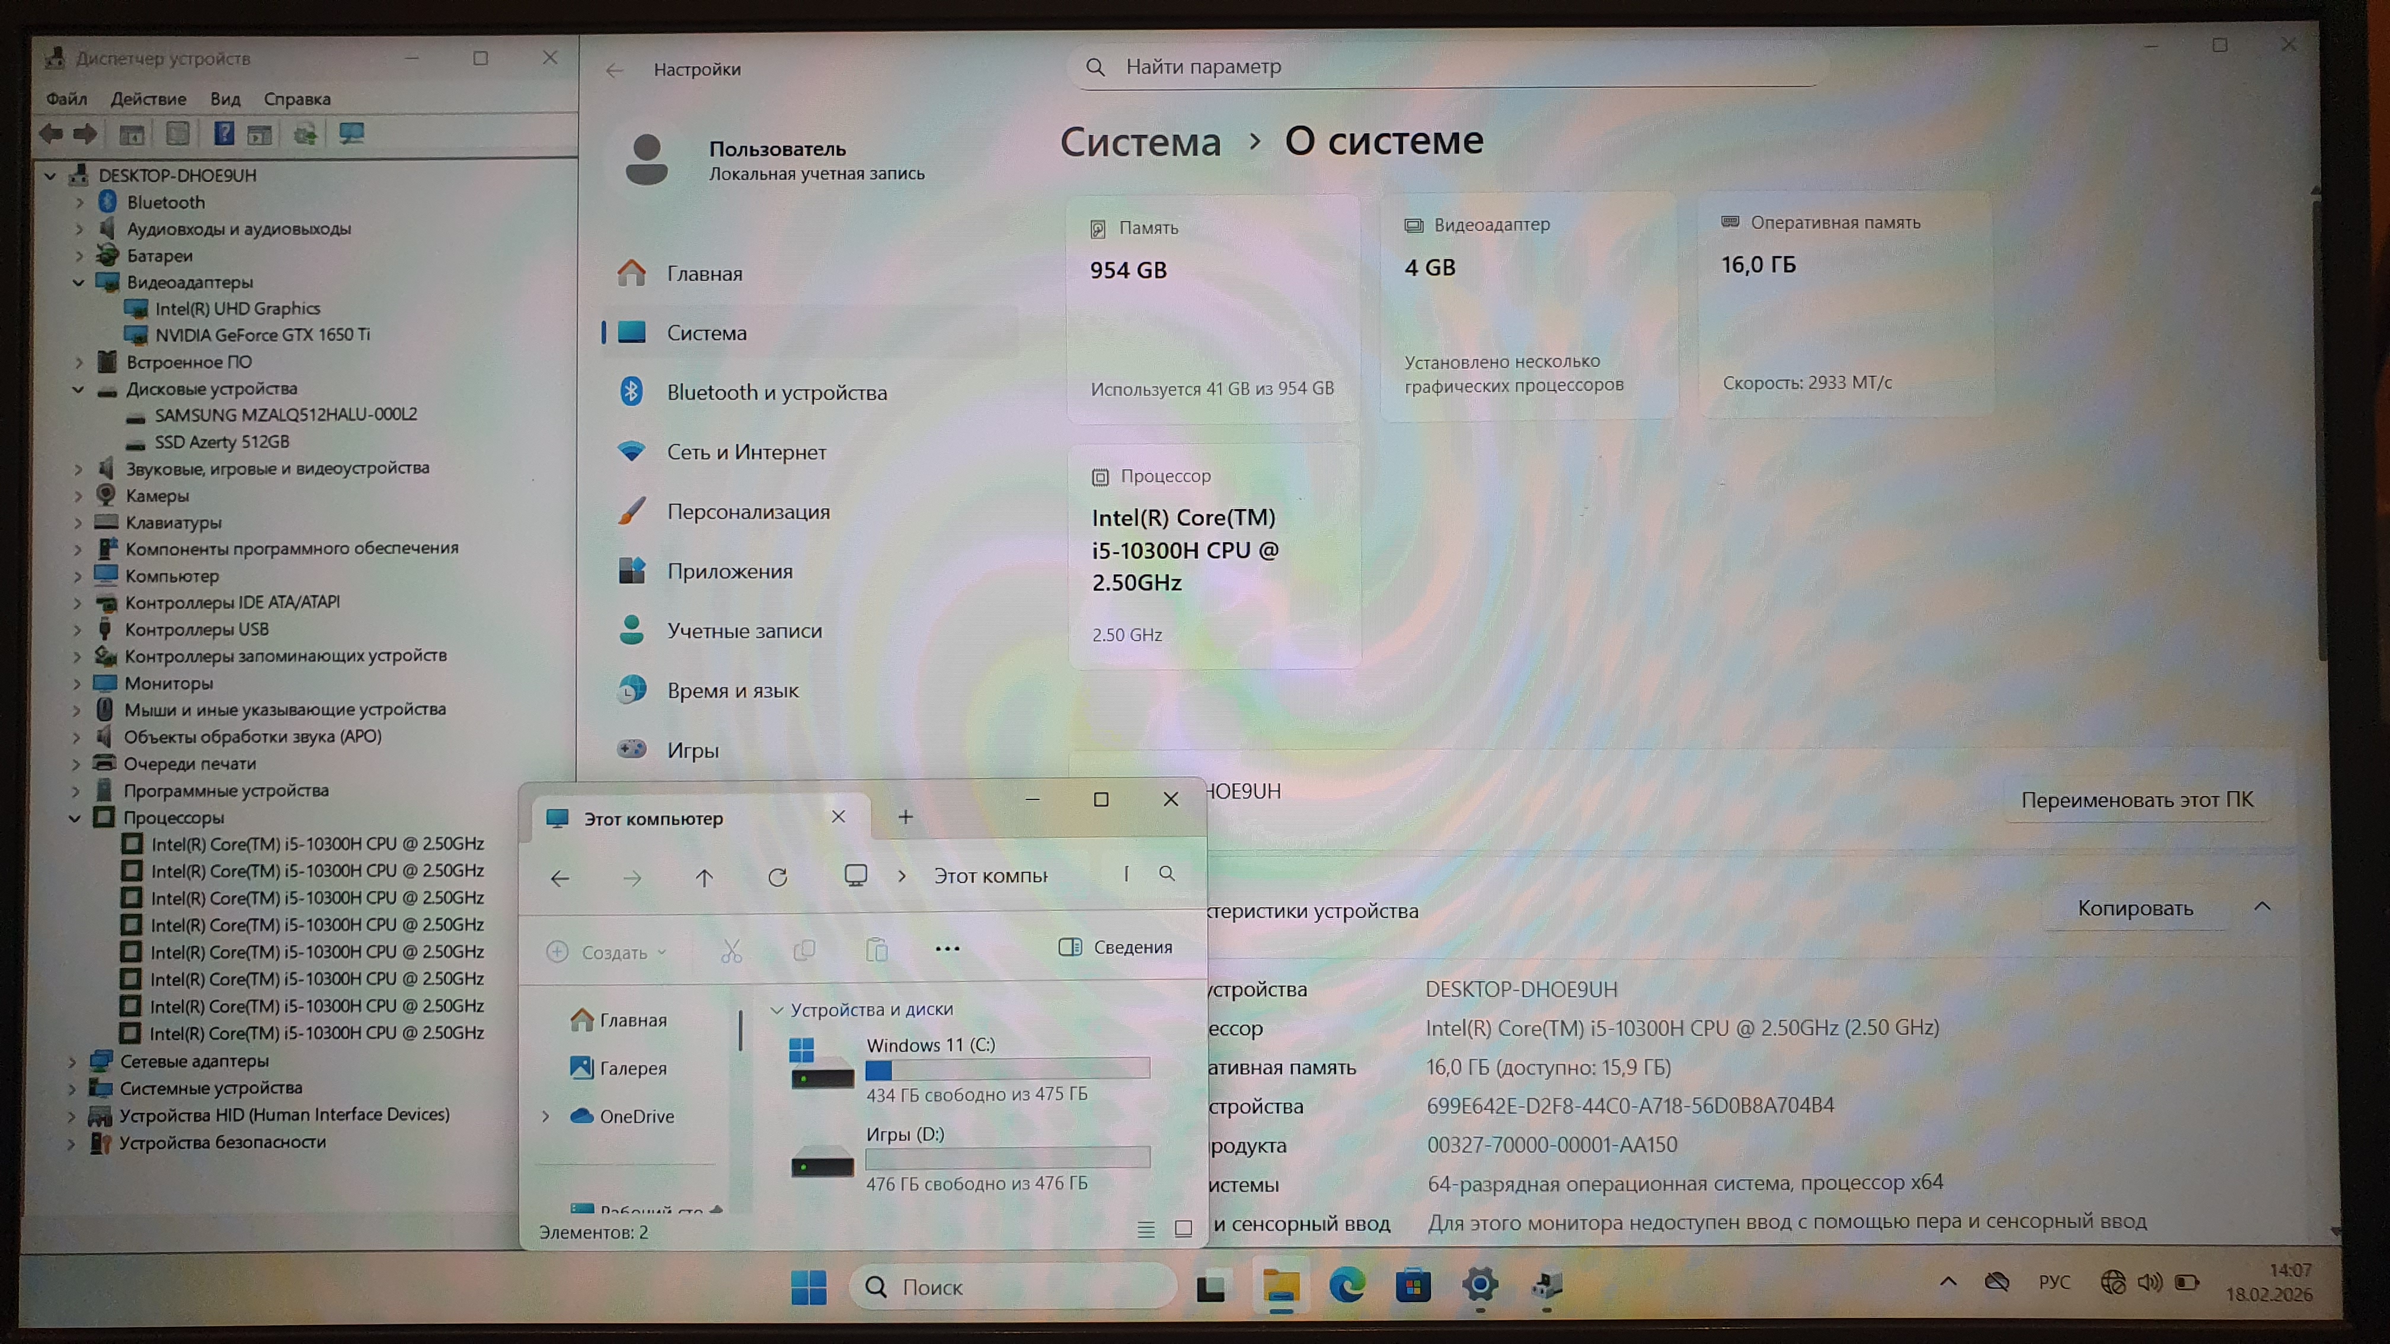Toggle the Сведения details pane

(x=1115, y=947)
